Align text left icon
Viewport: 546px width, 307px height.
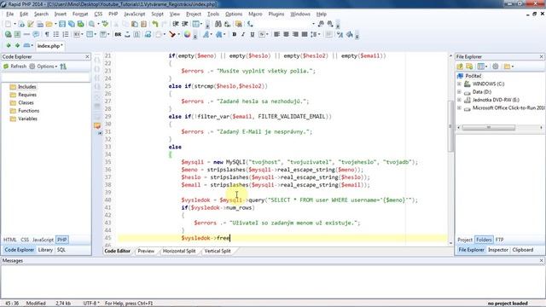(276, 34)
